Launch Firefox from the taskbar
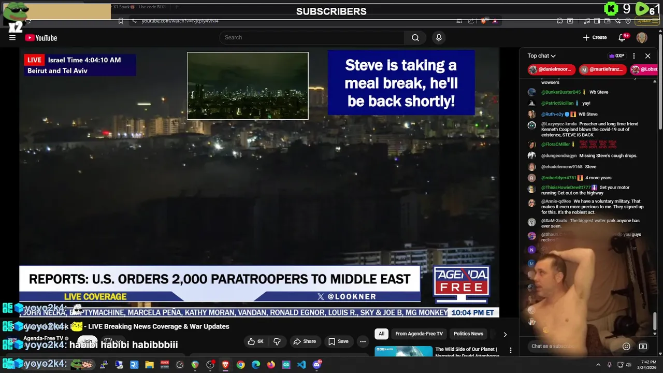The image size is (663, 373). [x=271, y=365]
